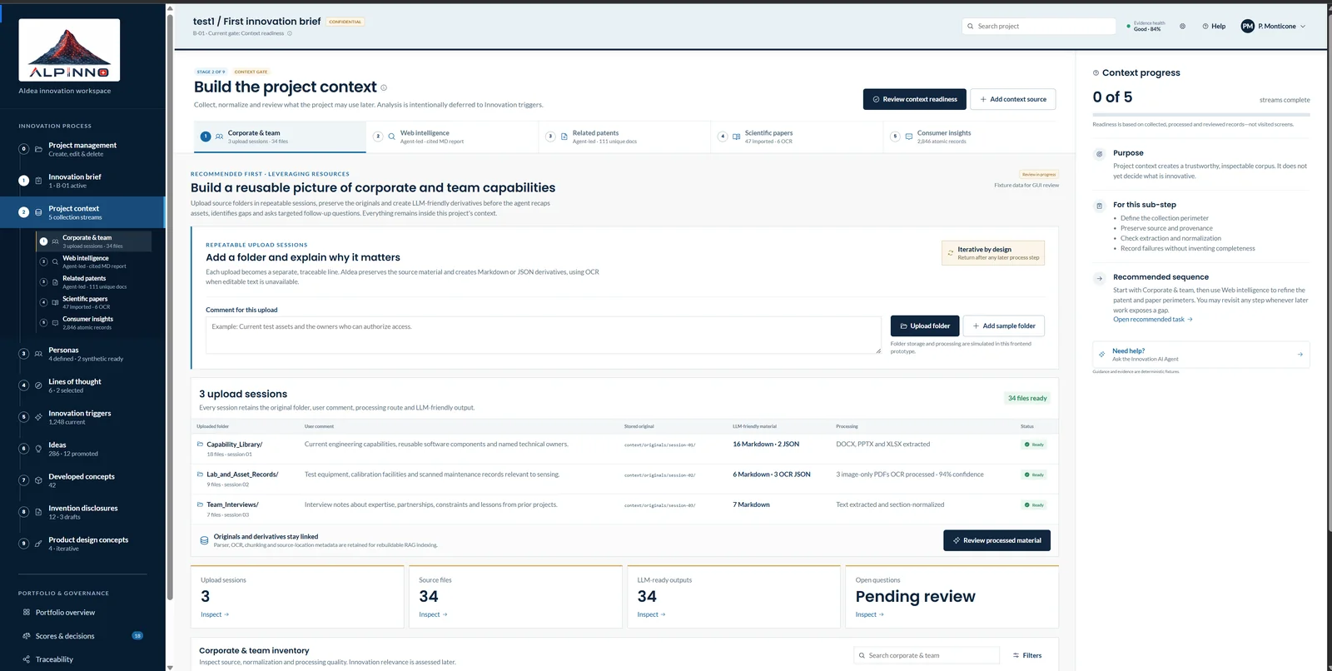Click the 34 files ready badge
This screenshot has height=671, width=1332.
click(x=1027, y=398)
